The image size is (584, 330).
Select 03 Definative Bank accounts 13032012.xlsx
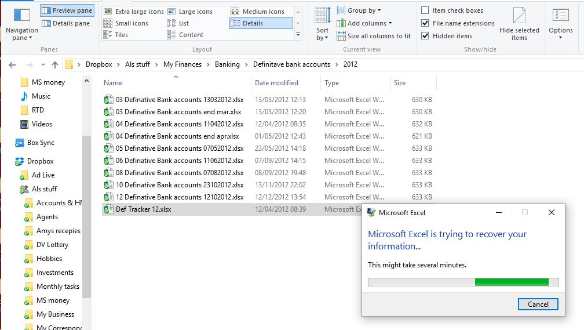180,100
